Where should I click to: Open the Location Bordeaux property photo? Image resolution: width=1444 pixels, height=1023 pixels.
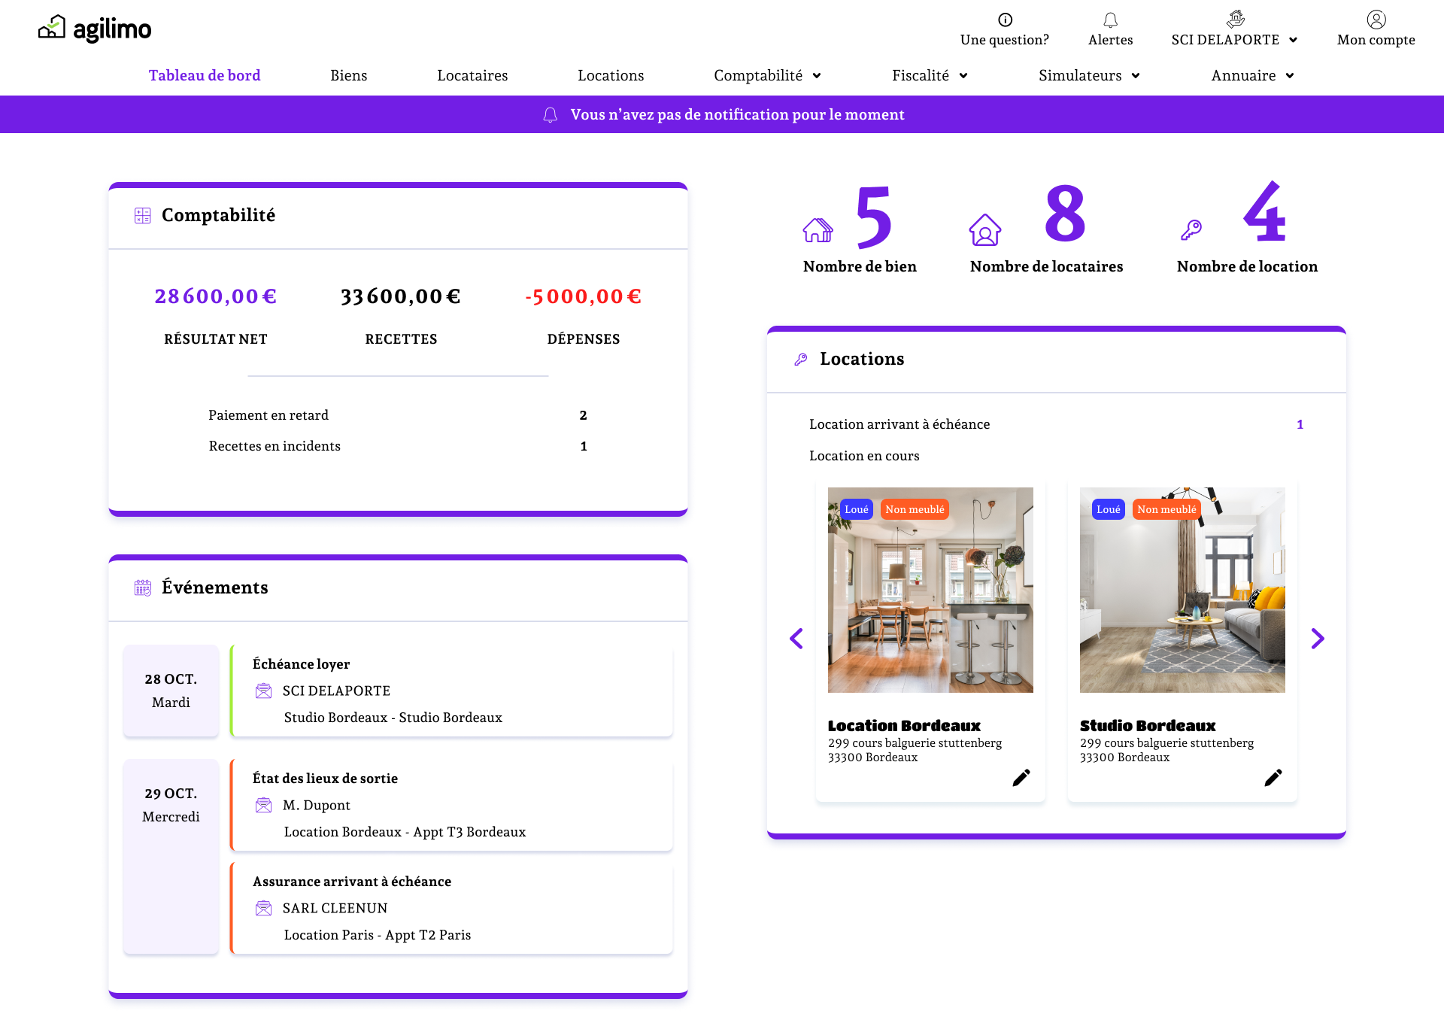point(930,590)
